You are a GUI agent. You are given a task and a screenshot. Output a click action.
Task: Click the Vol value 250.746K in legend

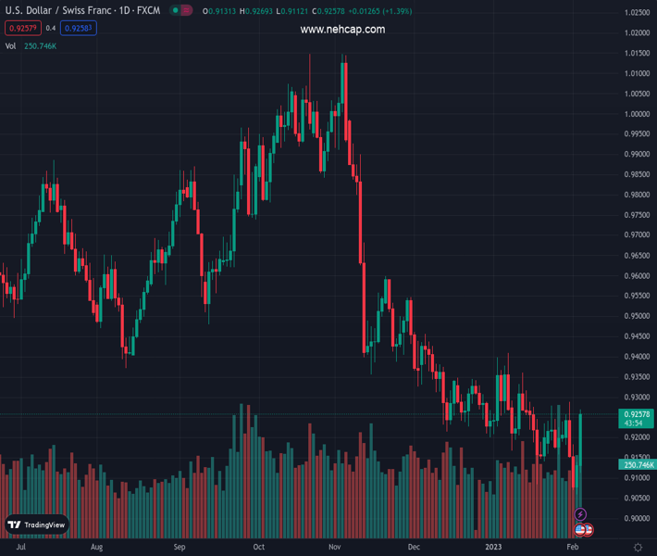(39, 45)
